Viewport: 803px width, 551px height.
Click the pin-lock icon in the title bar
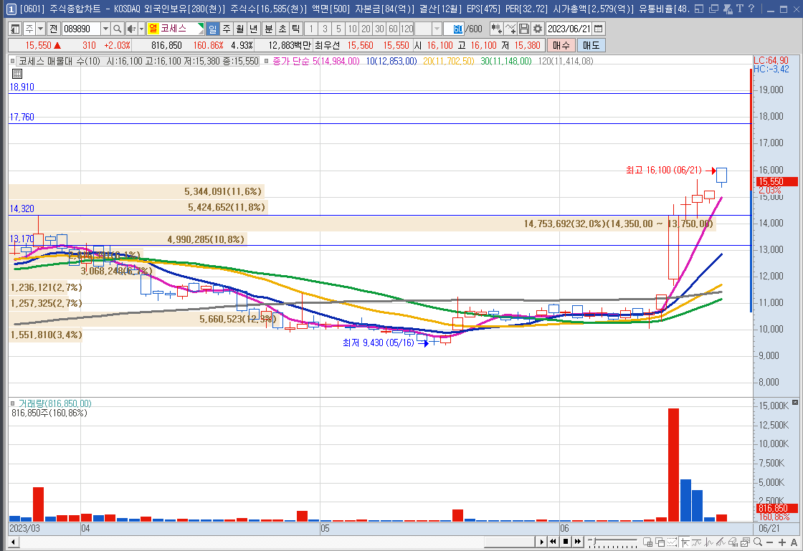point(728,9)
